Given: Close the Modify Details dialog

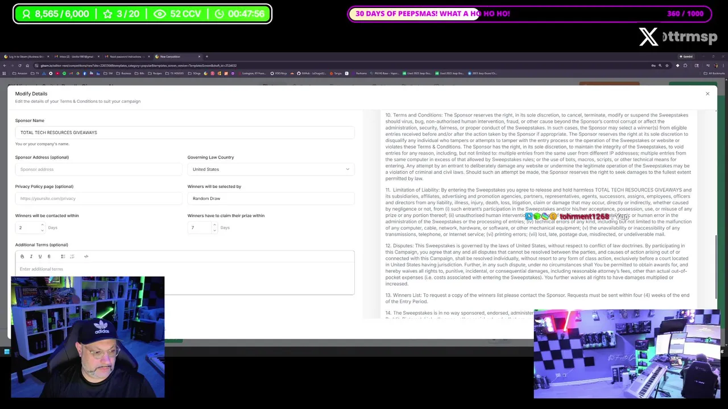Looking at the screenshot, I should coord(708,94).
